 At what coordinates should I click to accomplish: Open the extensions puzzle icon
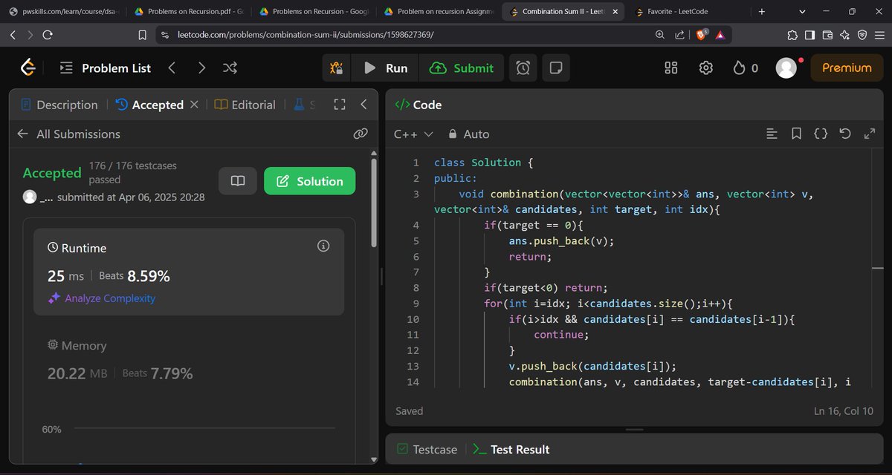792,35
